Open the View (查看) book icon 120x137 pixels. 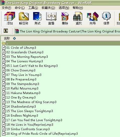click(x=51, y=18)
